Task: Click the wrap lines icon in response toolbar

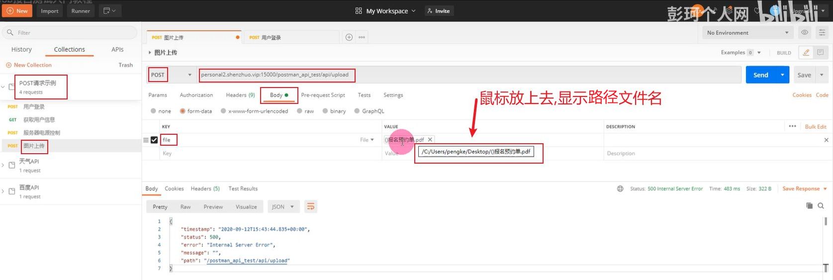Action: (311, 207)
